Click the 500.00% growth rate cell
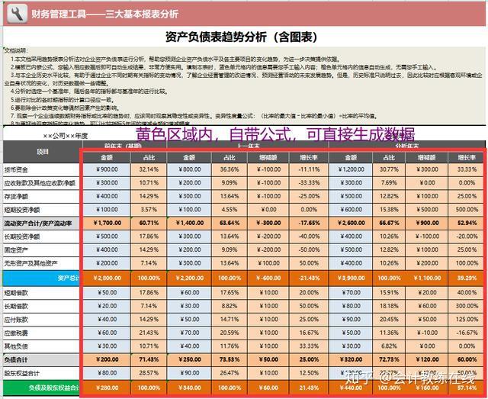The height and width of the screenshot is (399, 488). pyautogui.click(x=466, y=210)
